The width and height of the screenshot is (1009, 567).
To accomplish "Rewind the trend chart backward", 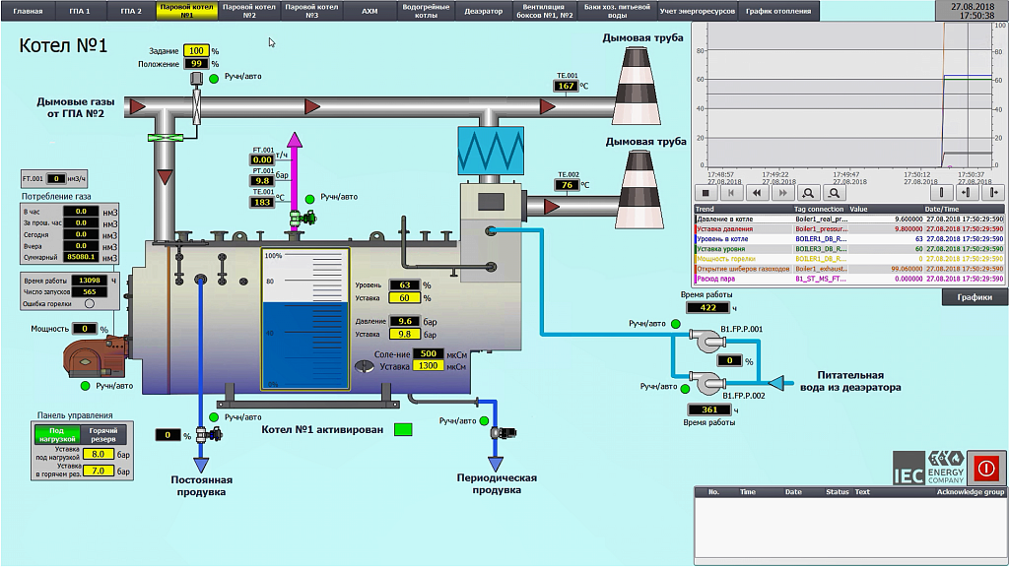I will click(757, 193).
